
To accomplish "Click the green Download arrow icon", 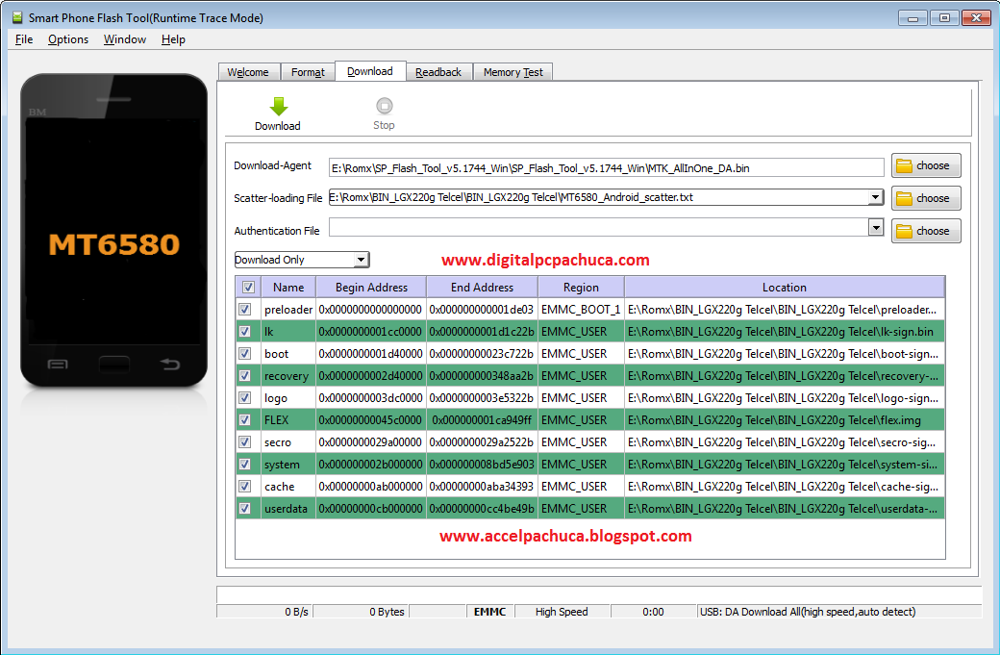I will click(278, 106).
